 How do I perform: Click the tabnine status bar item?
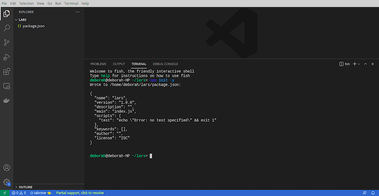click(41, 193)
